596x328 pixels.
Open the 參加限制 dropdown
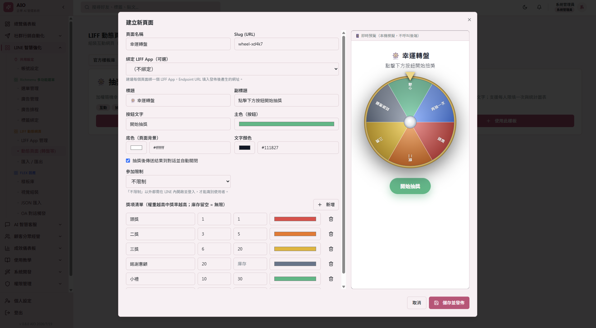[x=178, y=181]
